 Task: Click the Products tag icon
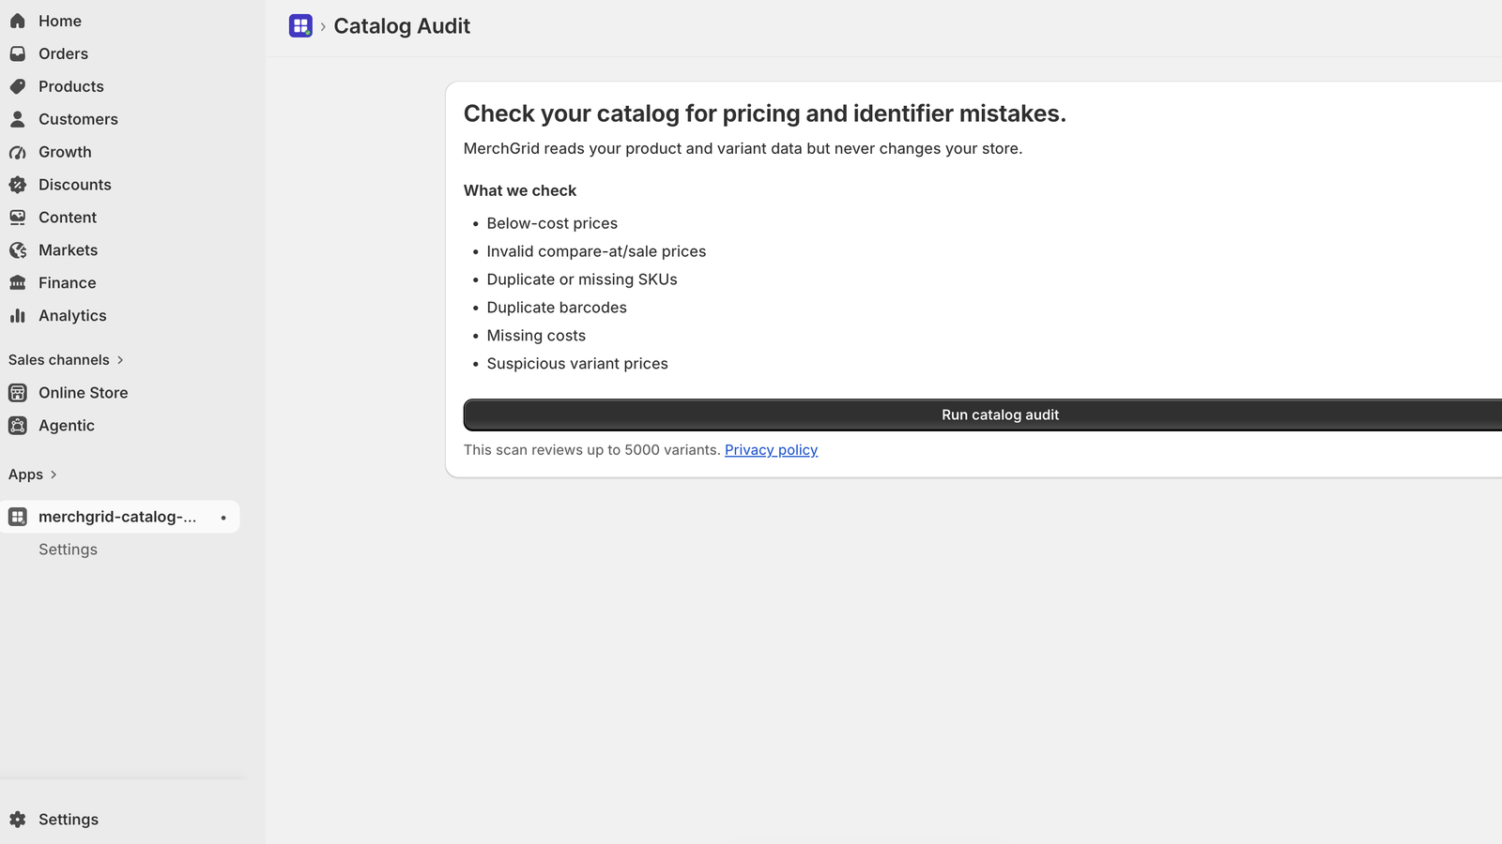[x=18, y=86]
